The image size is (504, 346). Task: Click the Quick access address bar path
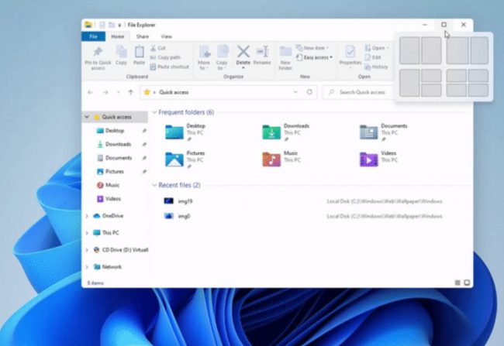pos(174,92)
